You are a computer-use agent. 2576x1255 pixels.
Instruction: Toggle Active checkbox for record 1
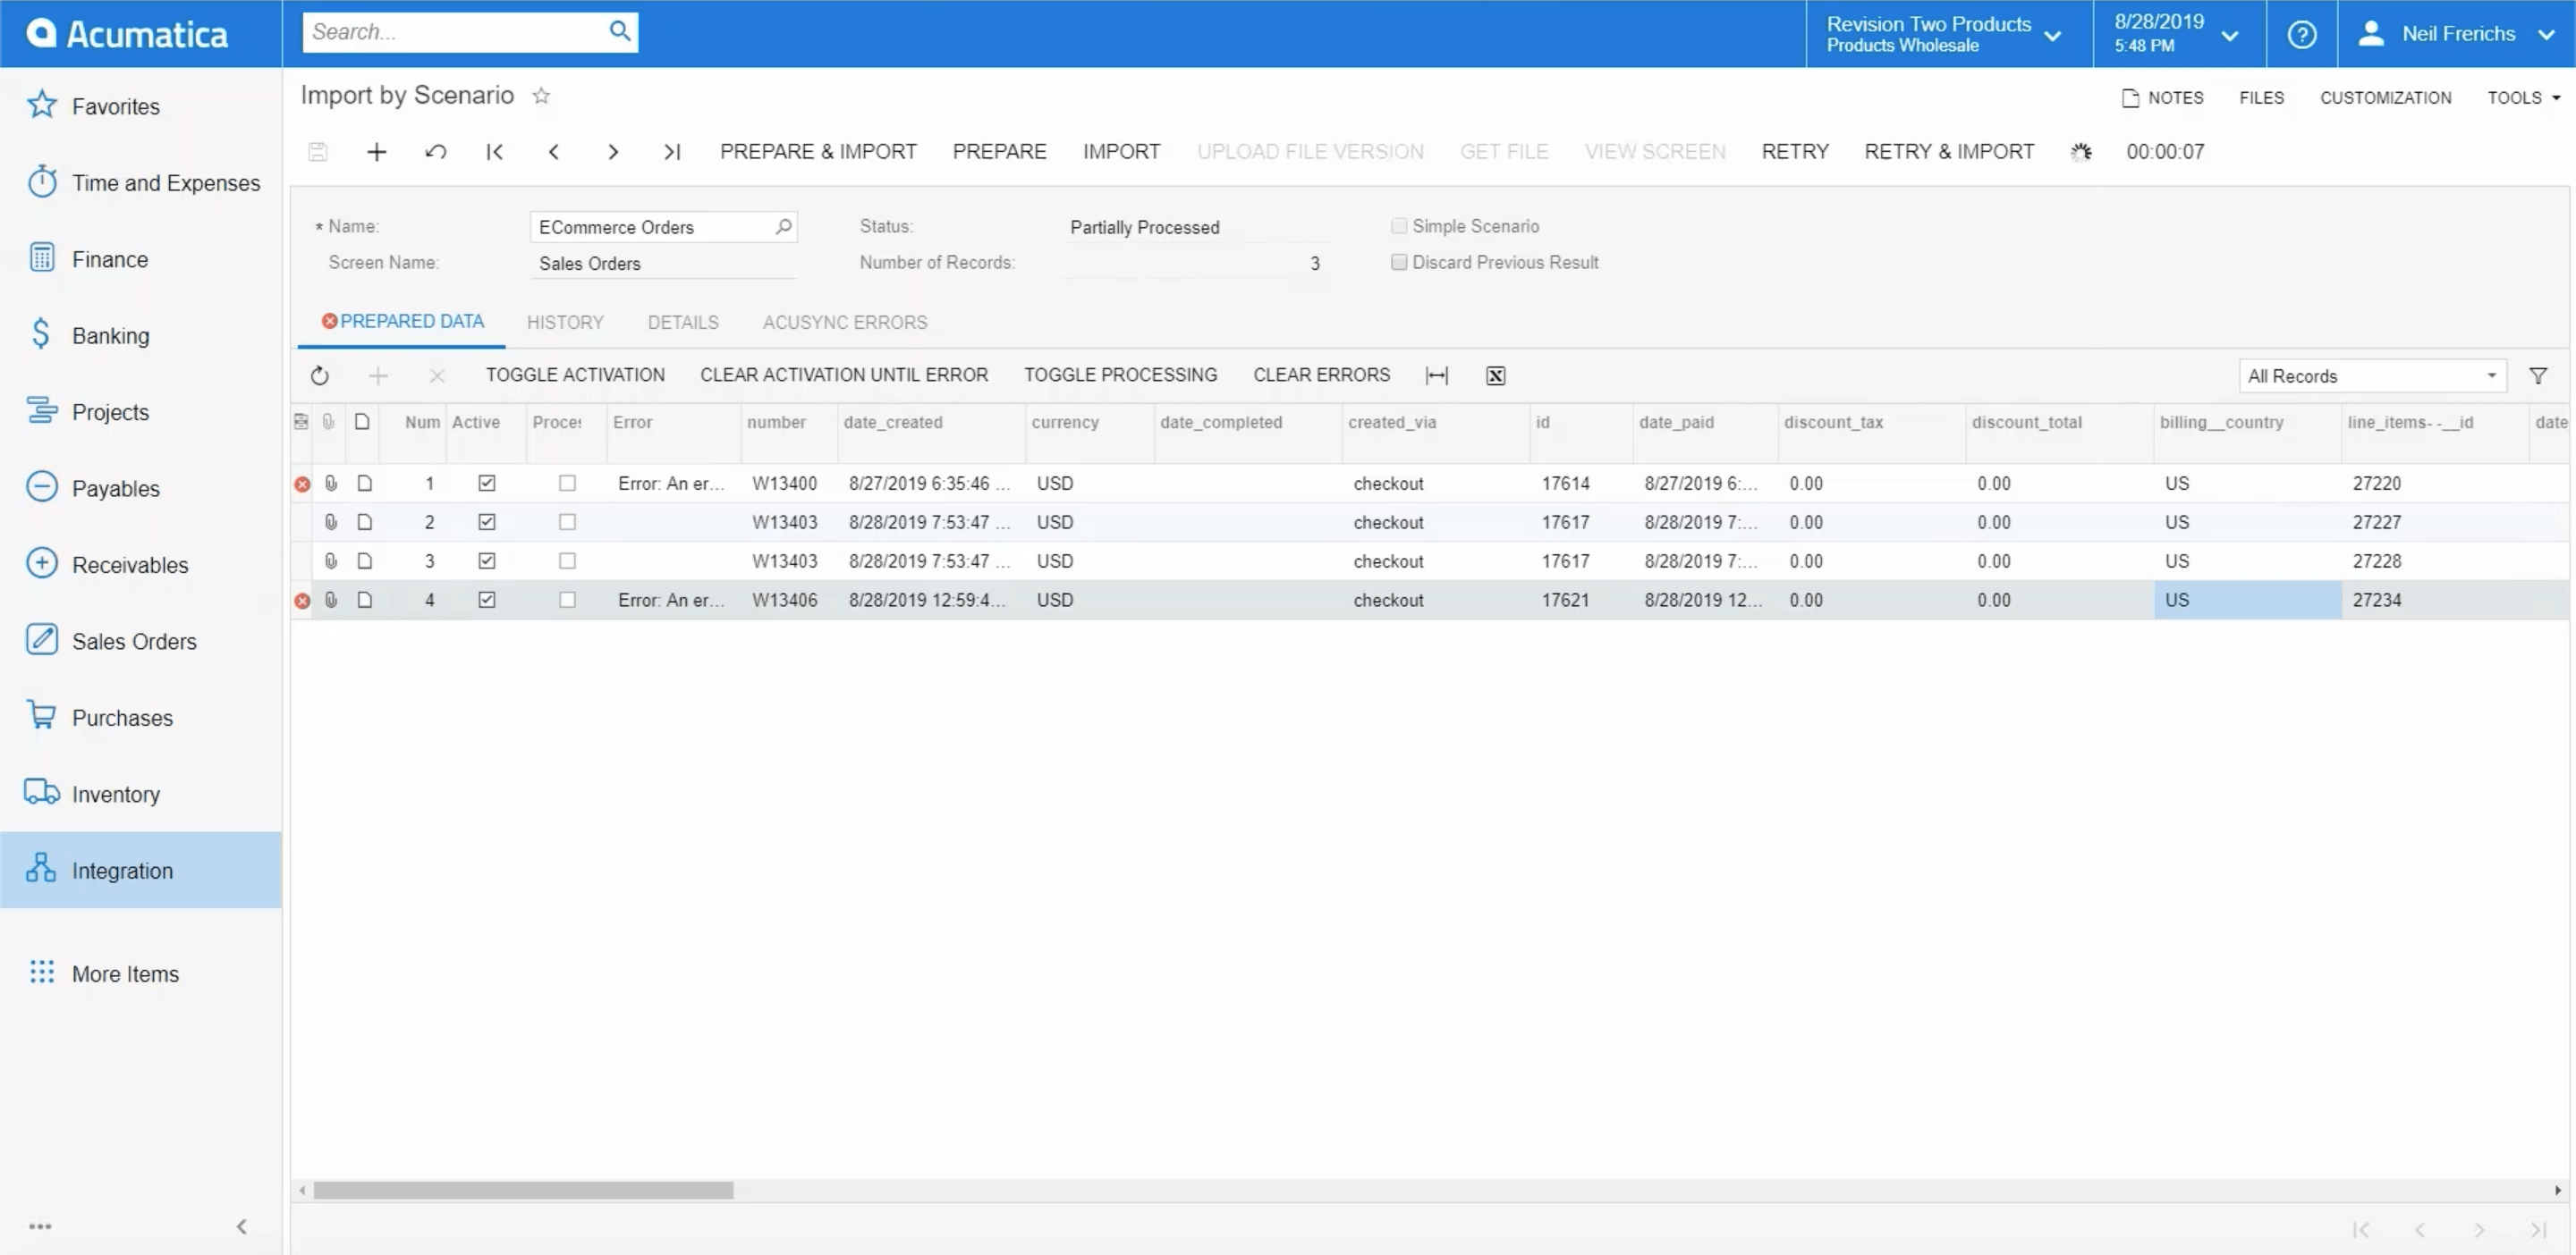[x=483, y=483]
